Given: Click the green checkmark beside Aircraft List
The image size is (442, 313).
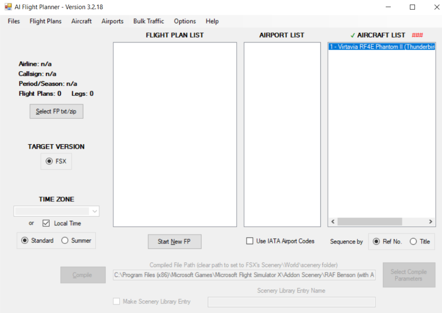Looking at the screenshot, I should (x=353, y=35).
